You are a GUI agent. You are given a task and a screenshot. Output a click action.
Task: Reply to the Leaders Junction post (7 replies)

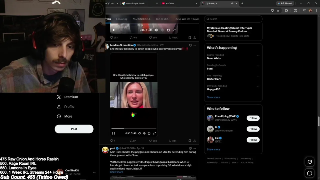(112, 141)
